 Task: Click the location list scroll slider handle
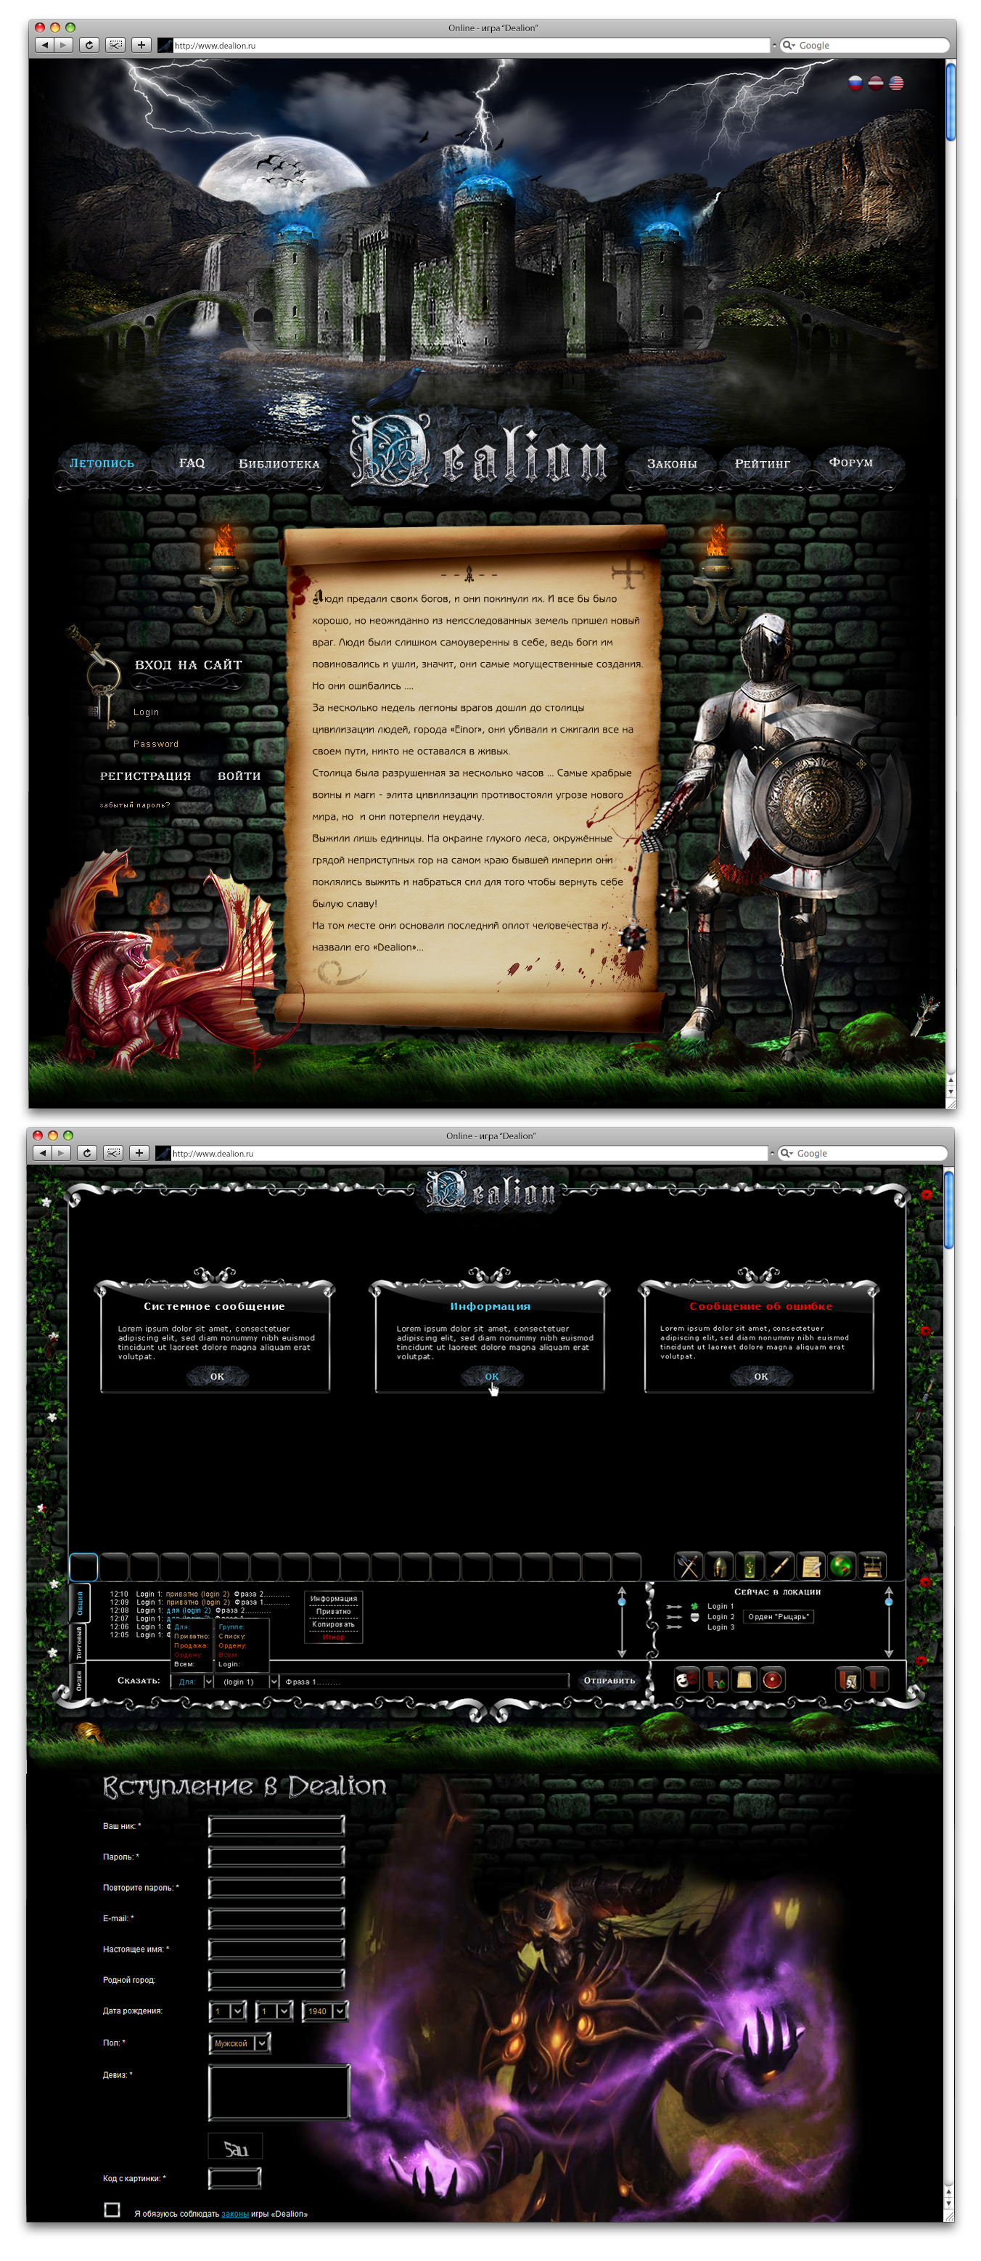(x=888, y=1602)
